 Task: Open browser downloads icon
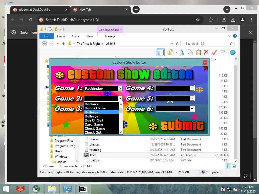[x=233, y=20]
